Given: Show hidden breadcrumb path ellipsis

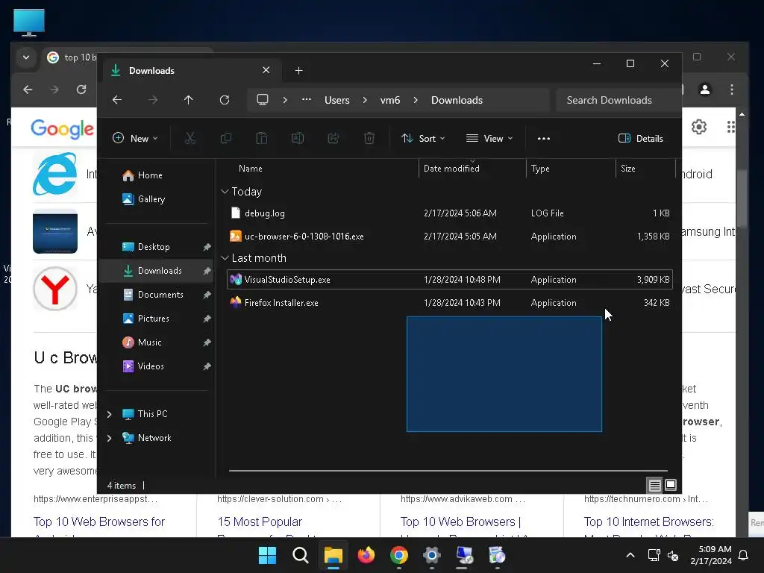Looking at the screenshot, I should click(x=307, y=99).
